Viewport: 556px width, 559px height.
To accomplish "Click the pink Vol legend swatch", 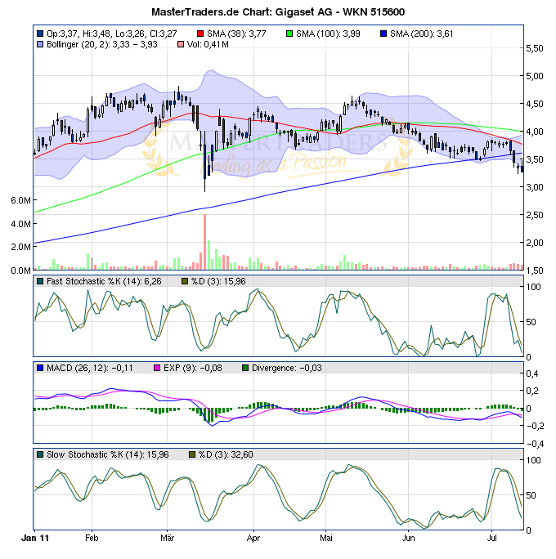I will click(x=181, y=45).
